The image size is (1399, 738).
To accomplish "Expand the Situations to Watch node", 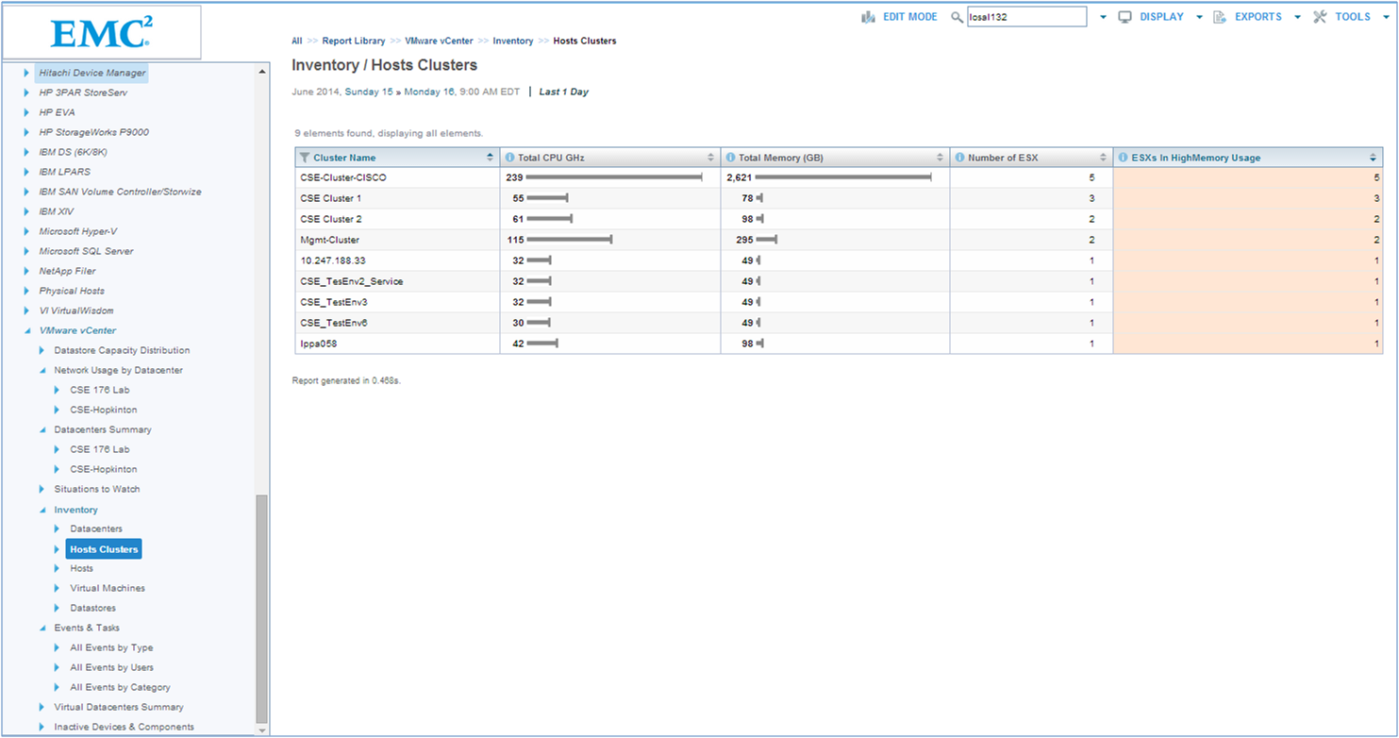I will (x=42, y=489).
